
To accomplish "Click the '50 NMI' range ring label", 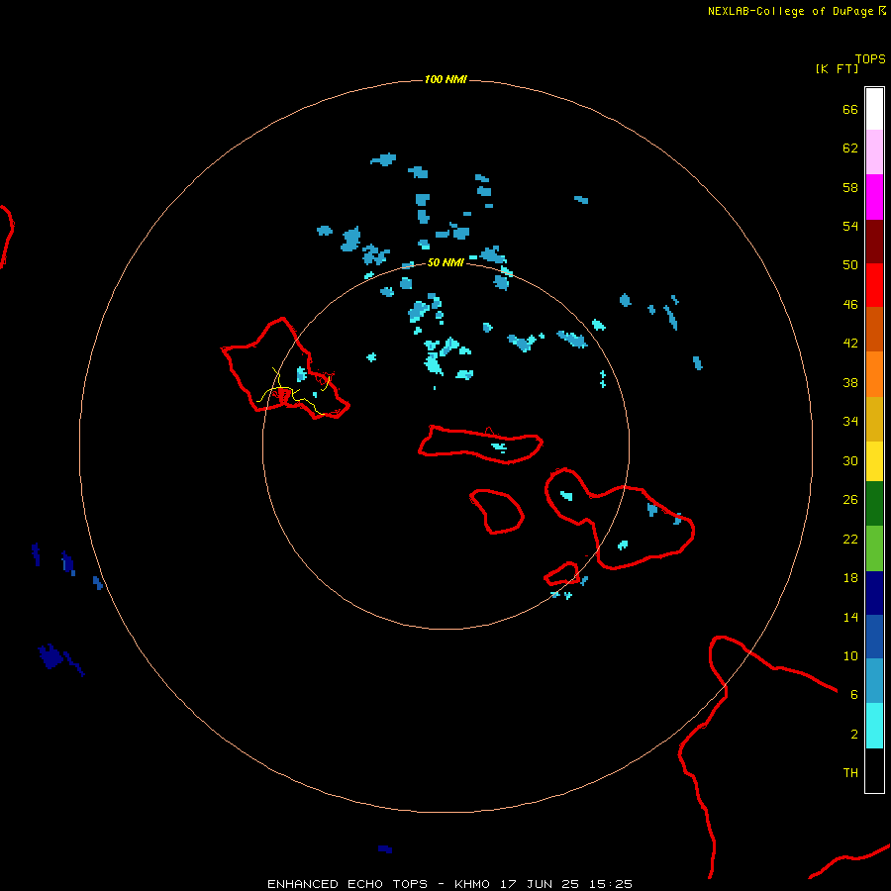I will [x=445, y=262].
